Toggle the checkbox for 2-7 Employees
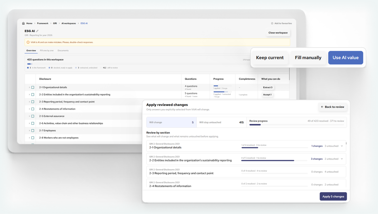Screen dimensions: 378x214 tap(33, 131)
